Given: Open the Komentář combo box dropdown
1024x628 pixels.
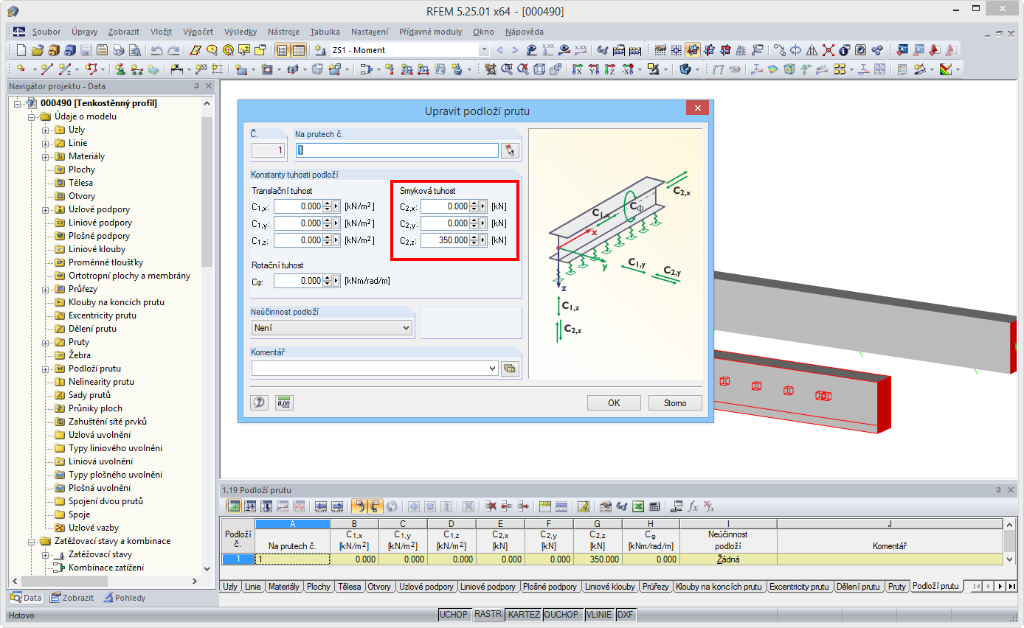Looking at the screenshot, I should pos(493,369).
